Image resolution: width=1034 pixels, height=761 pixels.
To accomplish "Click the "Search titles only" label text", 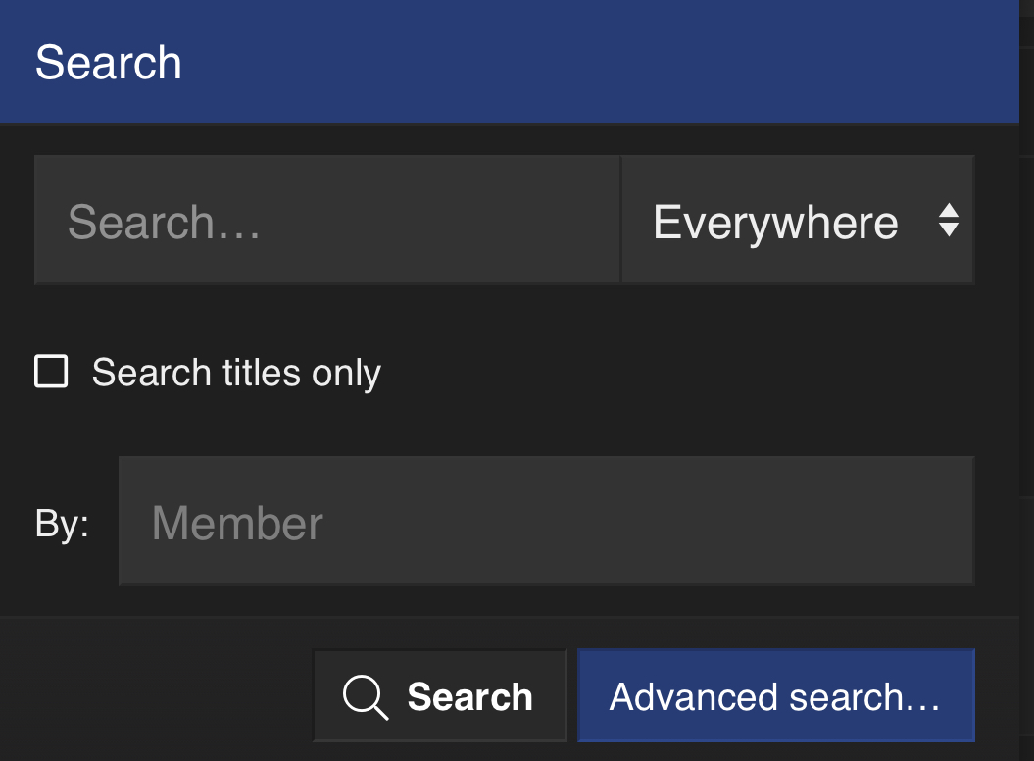I will click(236, 374).
